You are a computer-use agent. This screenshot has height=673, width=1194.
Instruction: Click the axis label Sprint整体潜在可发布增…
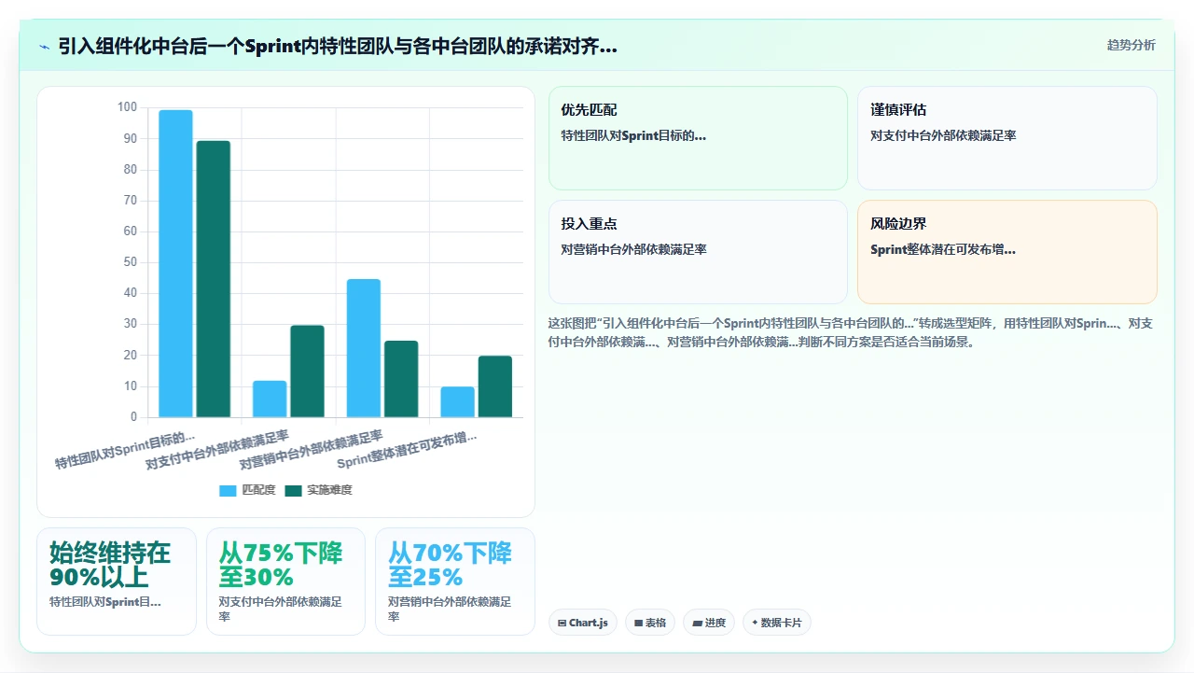407,450
